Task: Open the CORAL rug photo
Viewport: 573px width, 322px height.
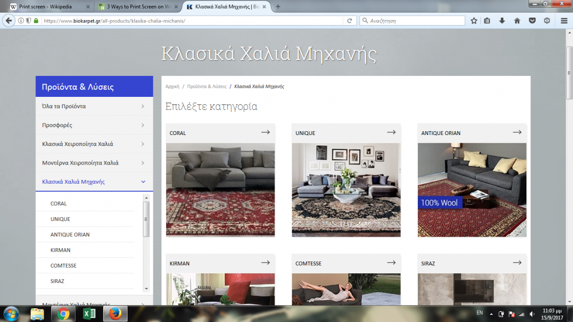Action: coord(220,190)
